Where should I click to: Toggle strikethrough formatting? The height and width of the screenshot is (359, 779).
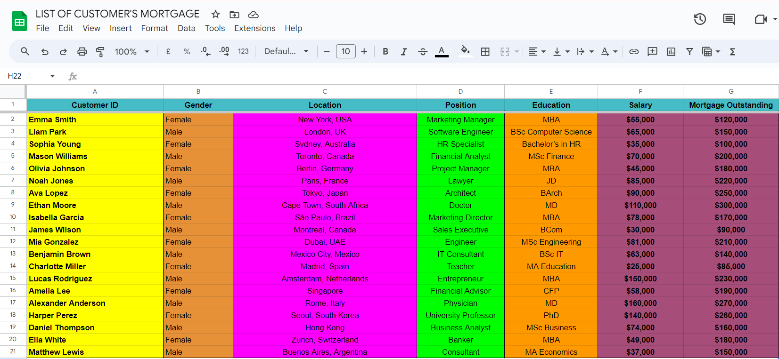[423, 52]
